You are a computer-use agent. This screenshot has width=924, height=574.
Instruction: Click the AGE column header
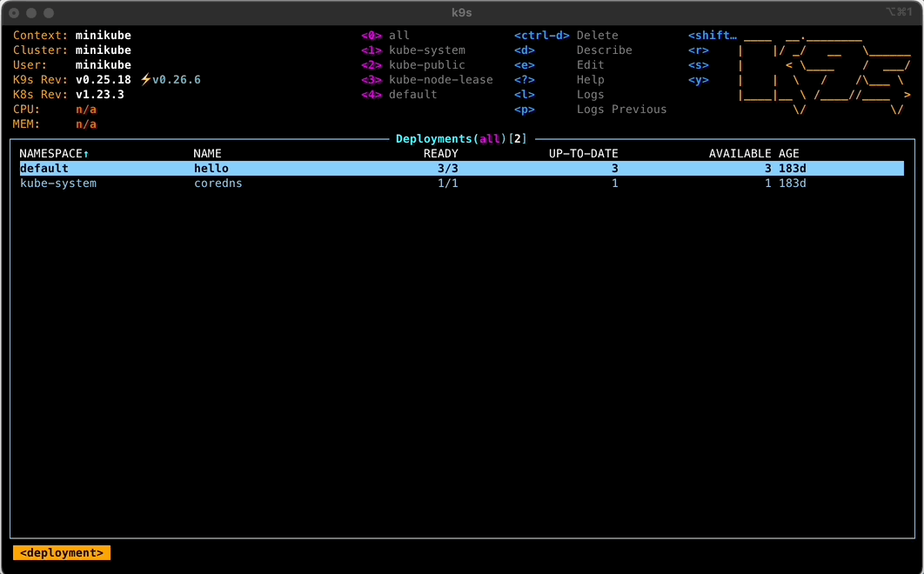[789, 154]
